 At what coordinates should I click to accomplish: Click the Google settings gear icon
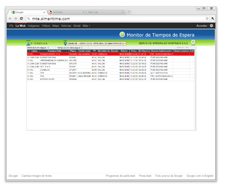click(212, 26)
